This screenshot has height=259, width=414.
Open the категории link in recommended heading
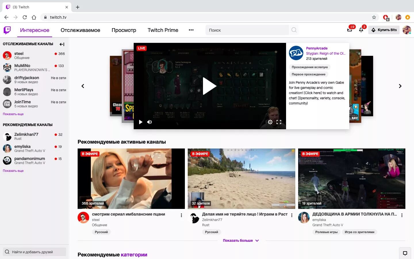point(134,255)
